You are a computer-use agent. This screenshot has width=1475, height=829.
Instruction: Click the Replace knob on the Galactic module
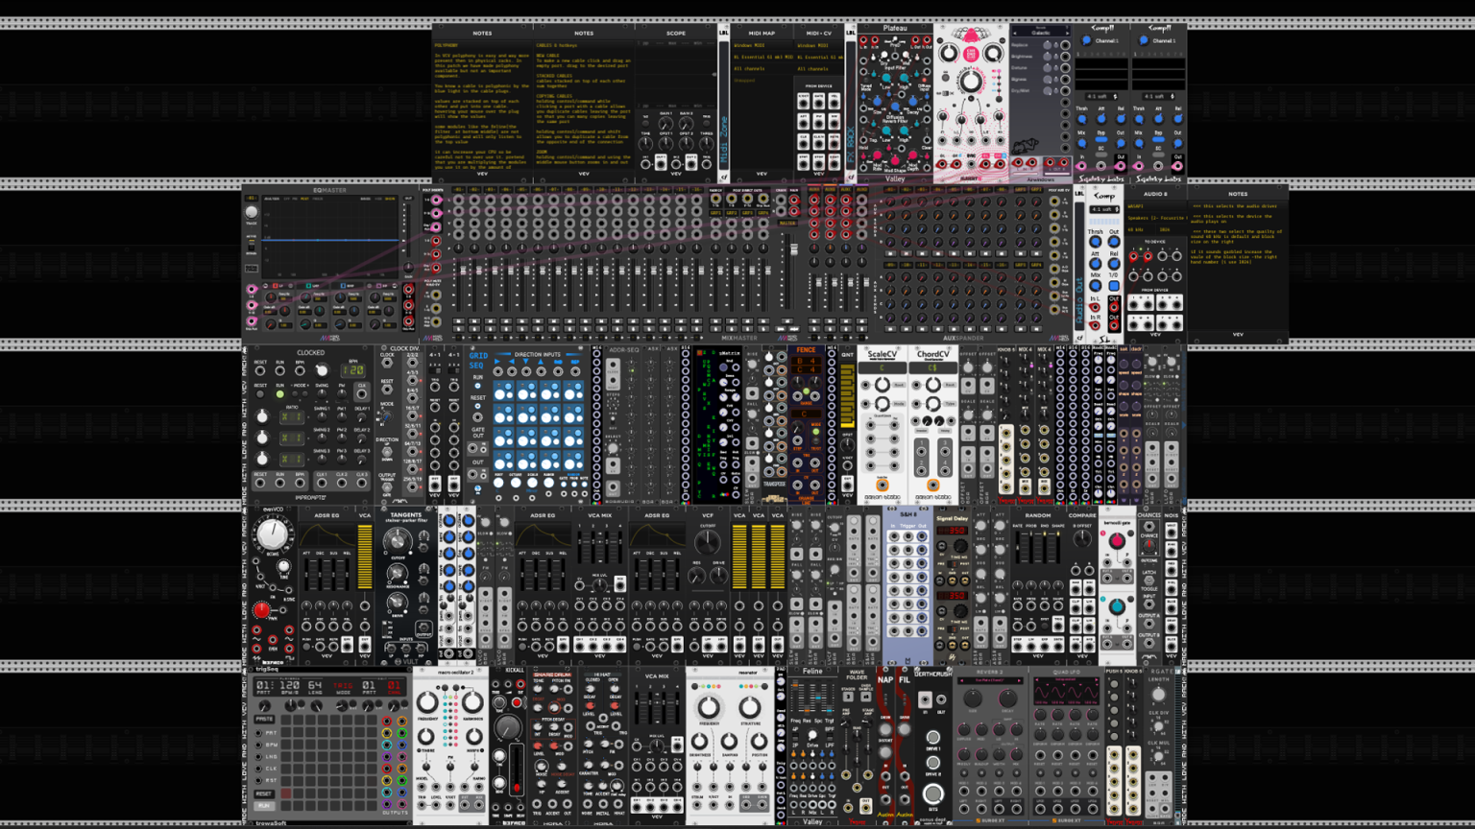(x=1048, y=45)
